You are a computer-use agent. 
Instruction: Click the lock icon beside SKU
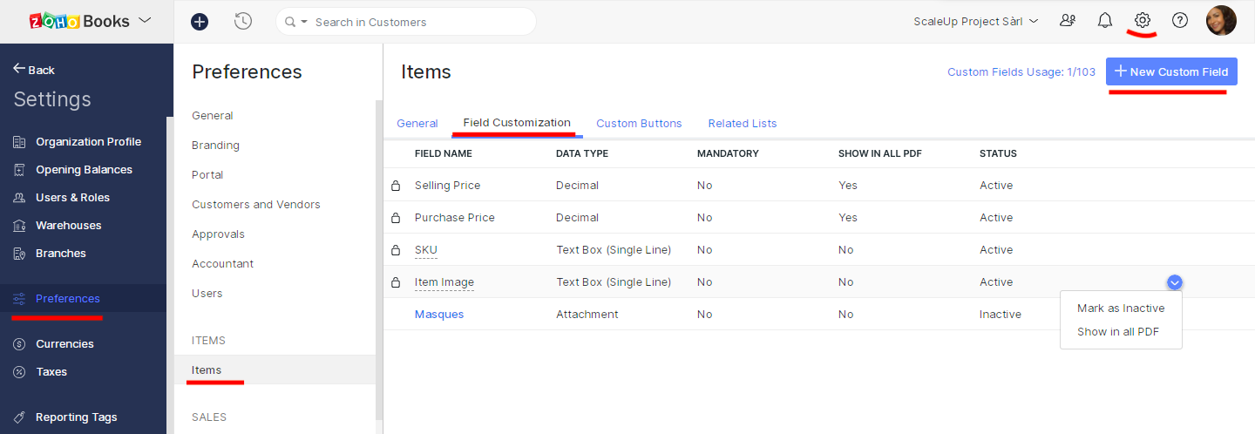pos(396,250)
